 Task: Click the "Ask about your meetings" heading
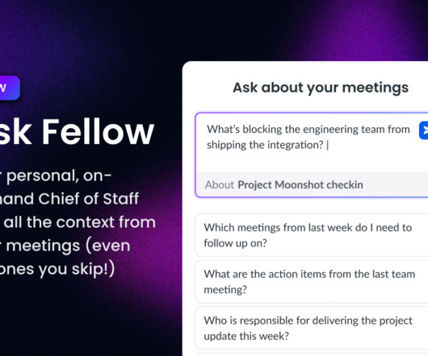321,88
